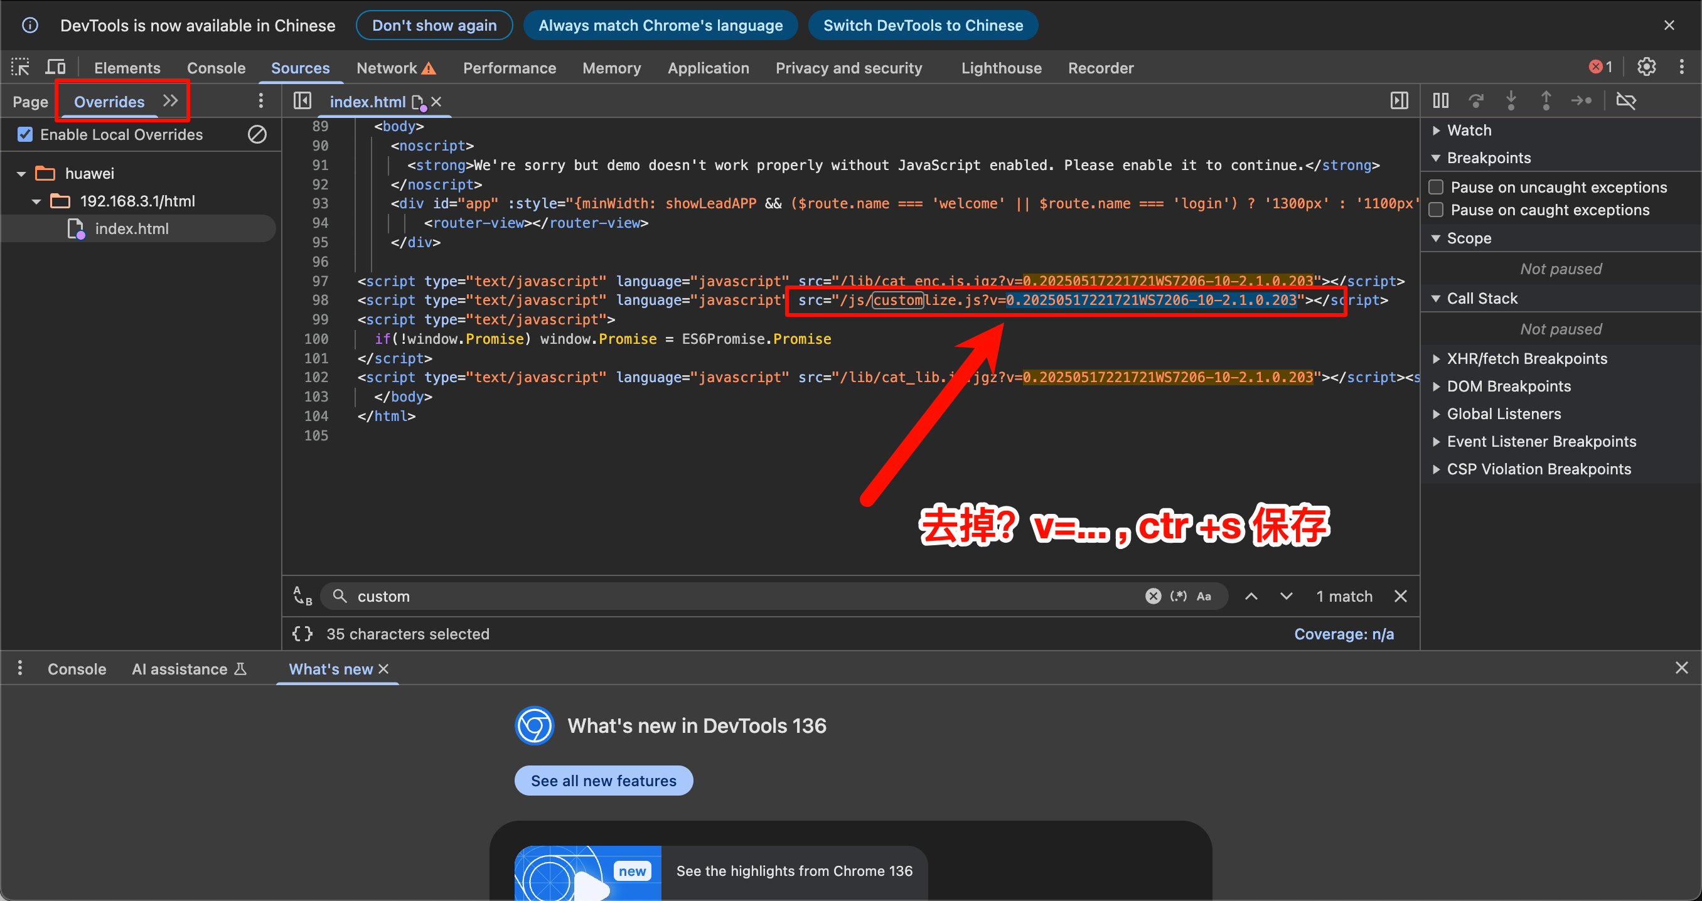Check Pause on caught exceptions
Image resolution: width=1702 pixels, height=901 pixels.
pyautogui.click(x=1437, y=210)
